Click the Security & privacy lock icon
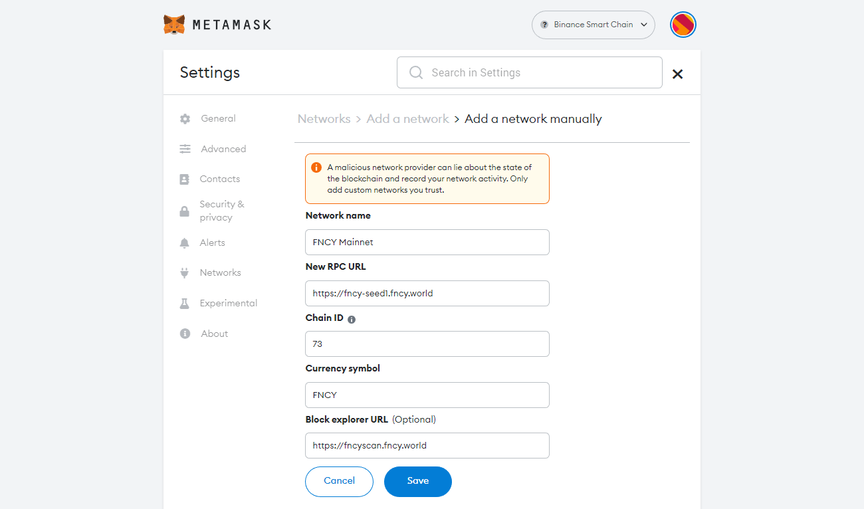Image resolution: width=864 pixels, height=509 pixels. tap(185, 211)
